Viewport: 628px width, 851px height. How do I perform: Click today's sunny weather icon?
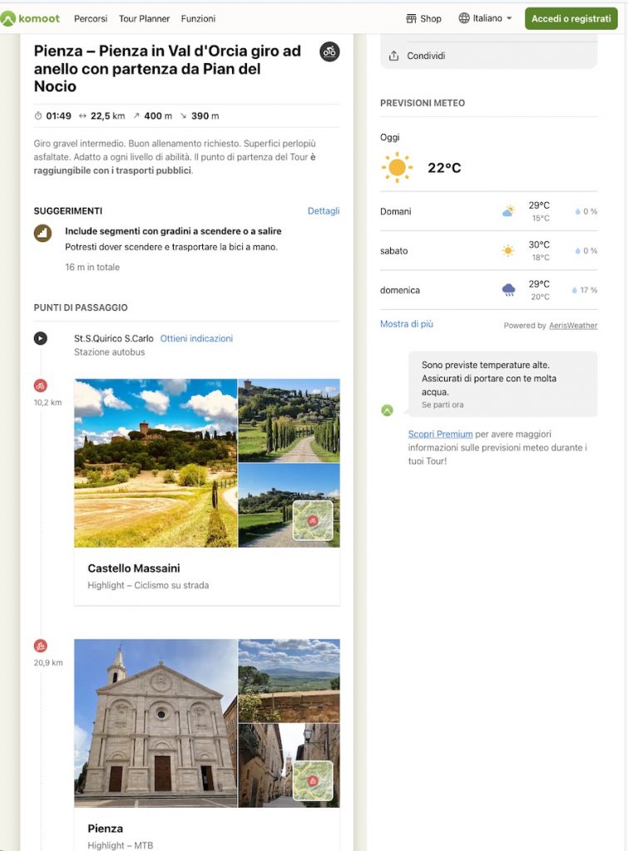click(397, 167)
